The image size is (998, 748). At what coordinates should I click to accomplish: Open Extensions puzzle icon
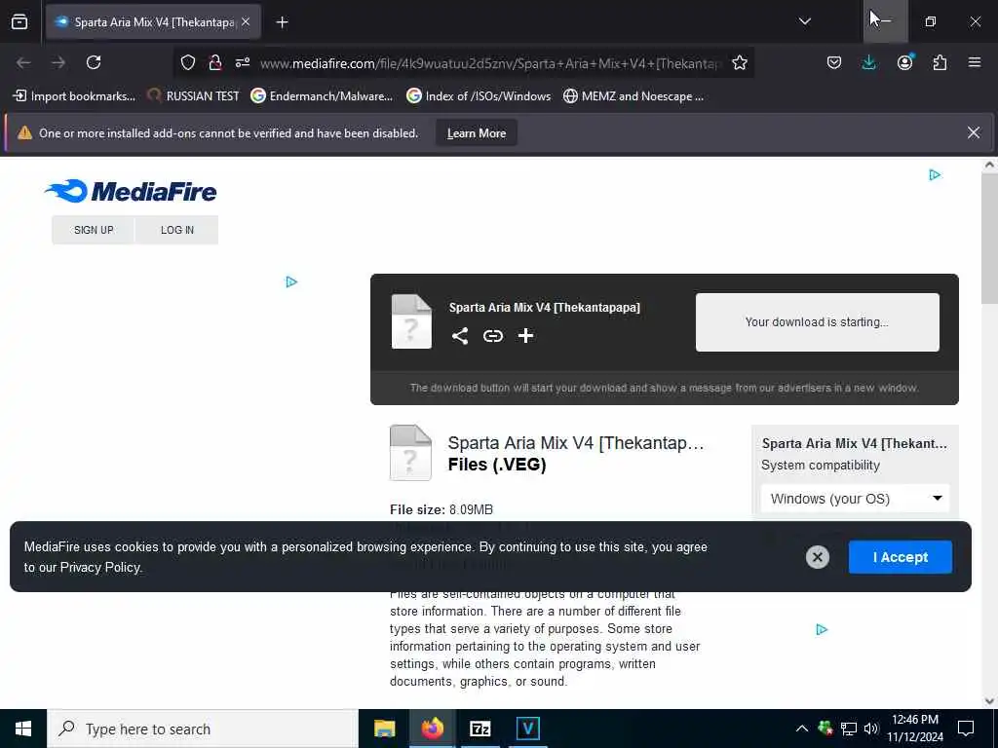pos(940,62)
